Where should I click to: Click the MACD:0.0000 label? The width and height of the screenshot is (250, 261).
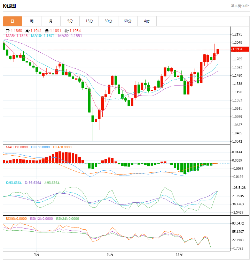tap(17, 147)
